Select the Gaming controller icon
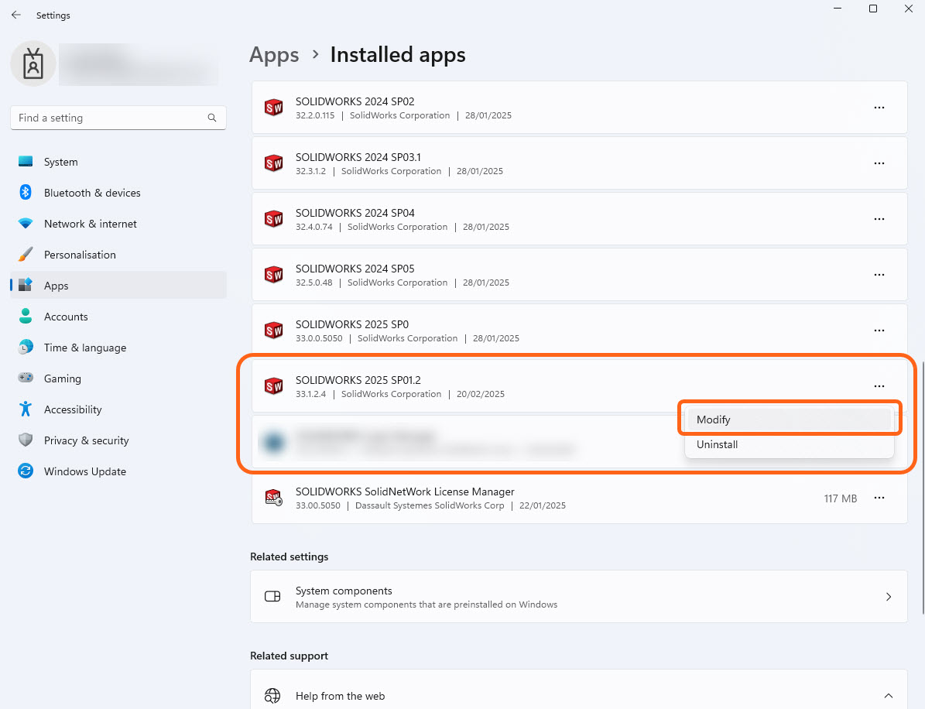This screenshot has width=925, height=709. point(27,378)
